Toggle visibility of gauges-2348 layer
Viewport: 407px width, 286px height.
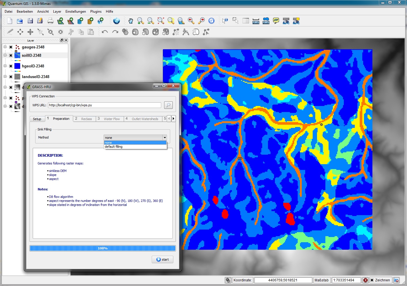(x=11, y=47)
